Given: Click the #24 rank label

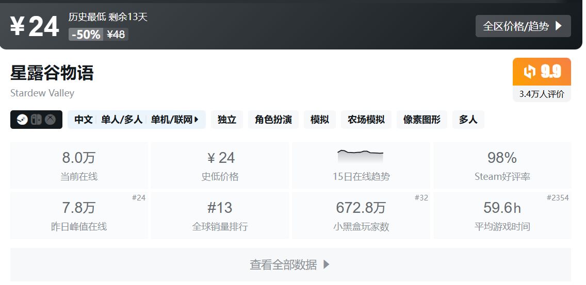Looking at the screenshot, I should [139, 198].
